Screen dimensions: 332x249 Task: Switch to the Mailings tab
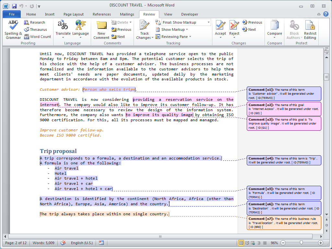[x=127, y=14]
